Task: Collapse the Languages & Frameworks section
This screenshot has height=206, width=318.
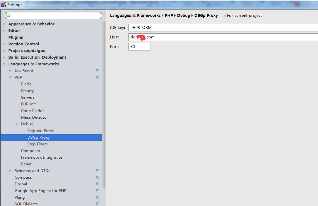Action: [x=4, y=64]
